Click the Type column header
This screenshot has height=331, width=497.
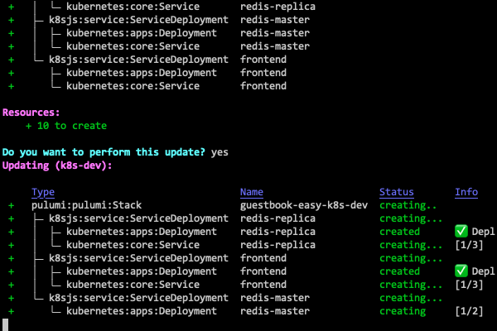point(43,192)
